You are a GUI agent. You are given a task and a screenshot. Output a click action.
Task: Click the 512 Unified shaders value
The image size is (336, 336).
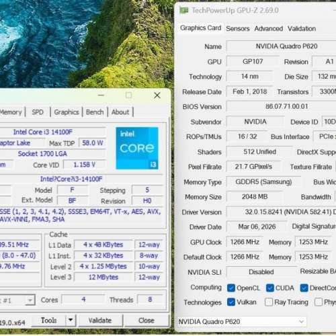[x=259, y=152]
